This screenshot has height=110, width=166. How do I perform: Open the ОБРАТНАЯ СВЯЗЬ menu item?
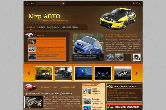pos(70,27)
